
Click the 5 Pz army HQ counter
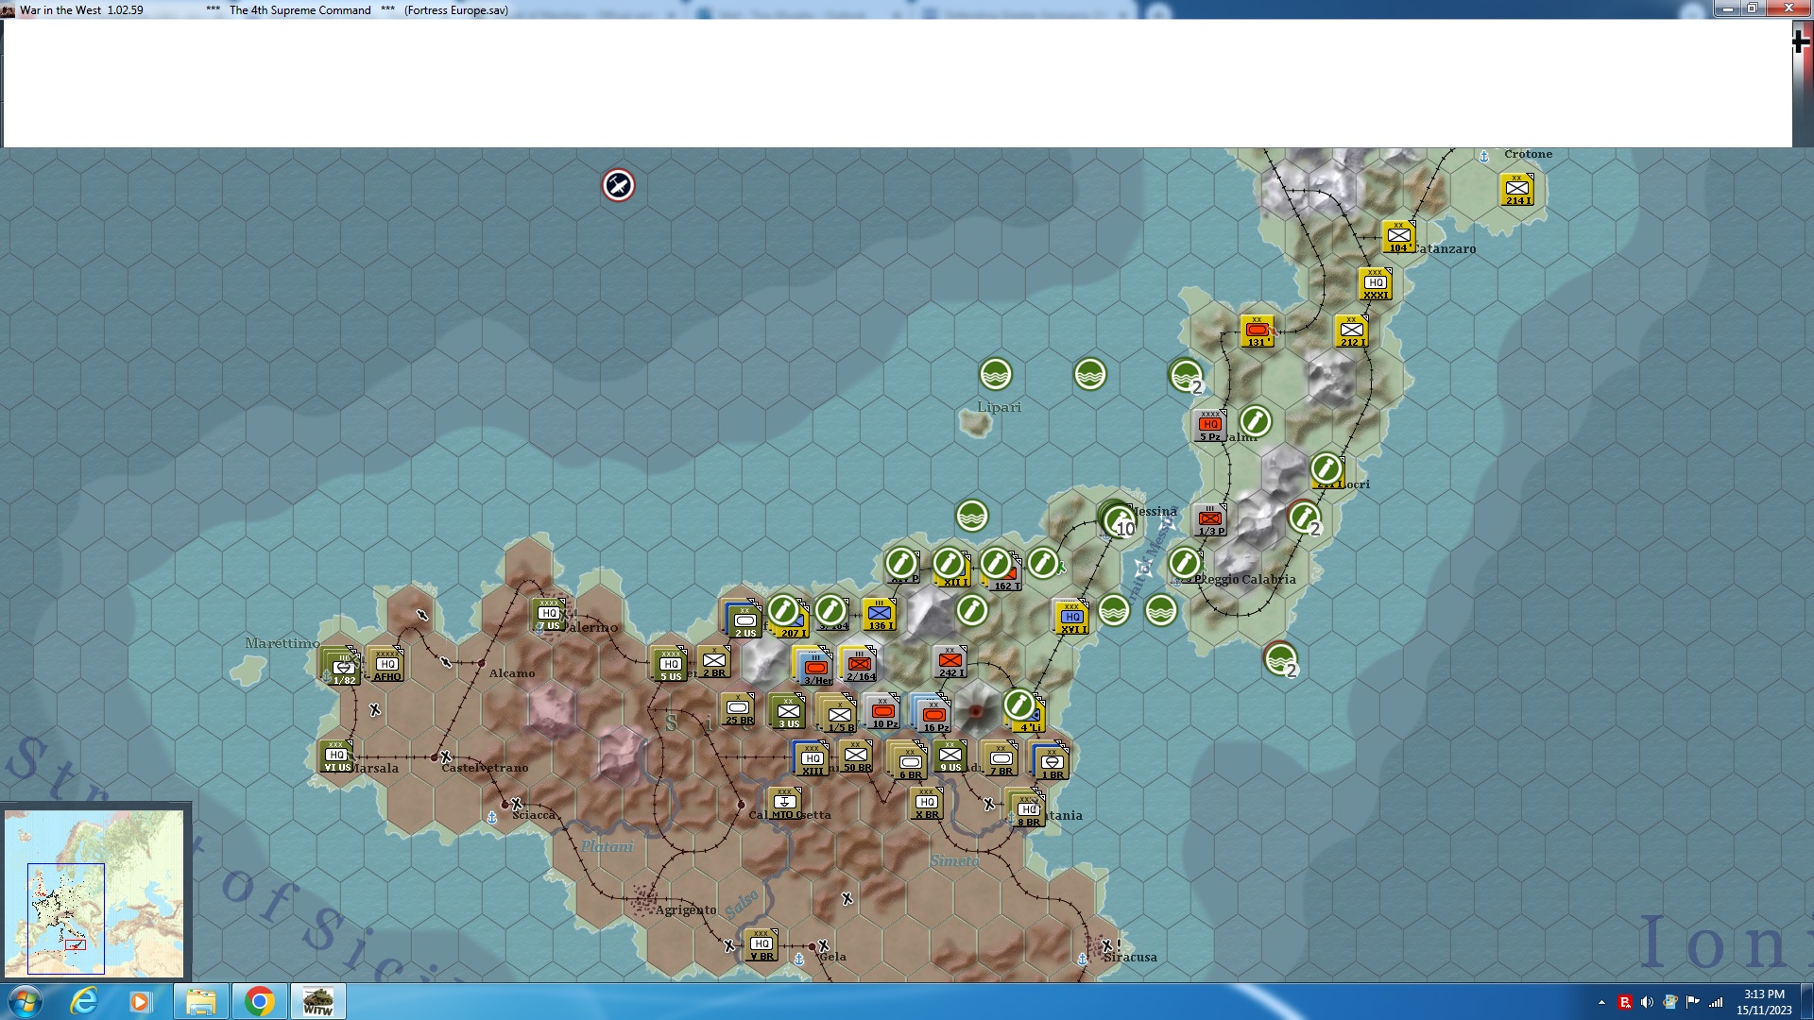1210,426
